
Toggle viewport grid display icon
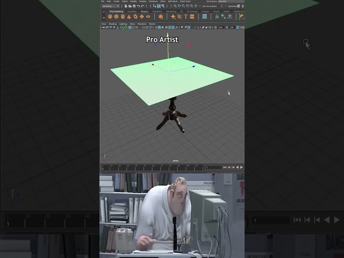[130, 27]
